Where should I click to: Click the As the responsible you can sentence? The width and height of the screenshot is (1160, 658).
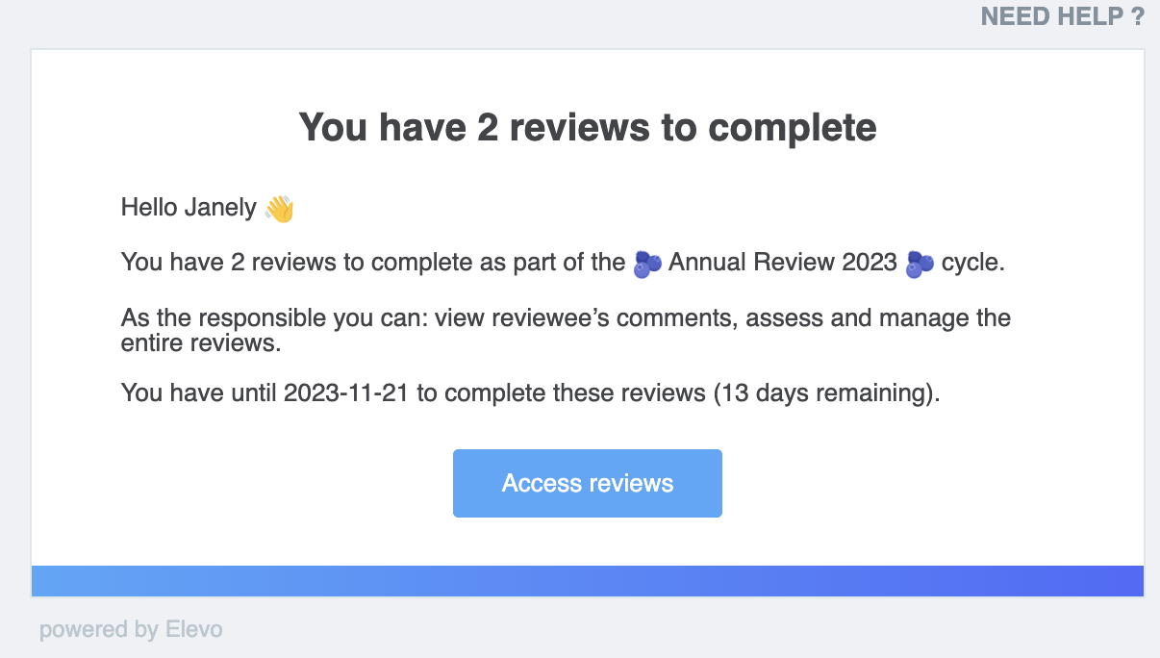566,330
